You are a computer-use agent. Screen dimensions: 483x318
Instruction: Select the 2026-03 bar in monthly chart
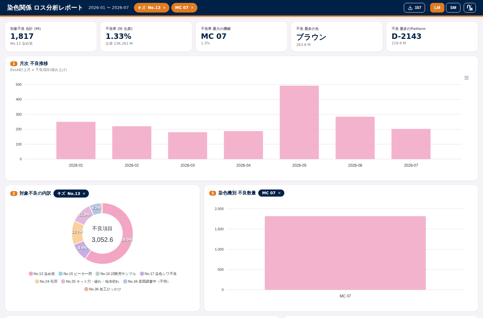point(187,146)
